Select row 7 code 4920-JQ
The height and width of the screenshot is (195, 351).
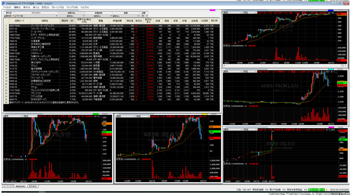(x=13, y=44)
